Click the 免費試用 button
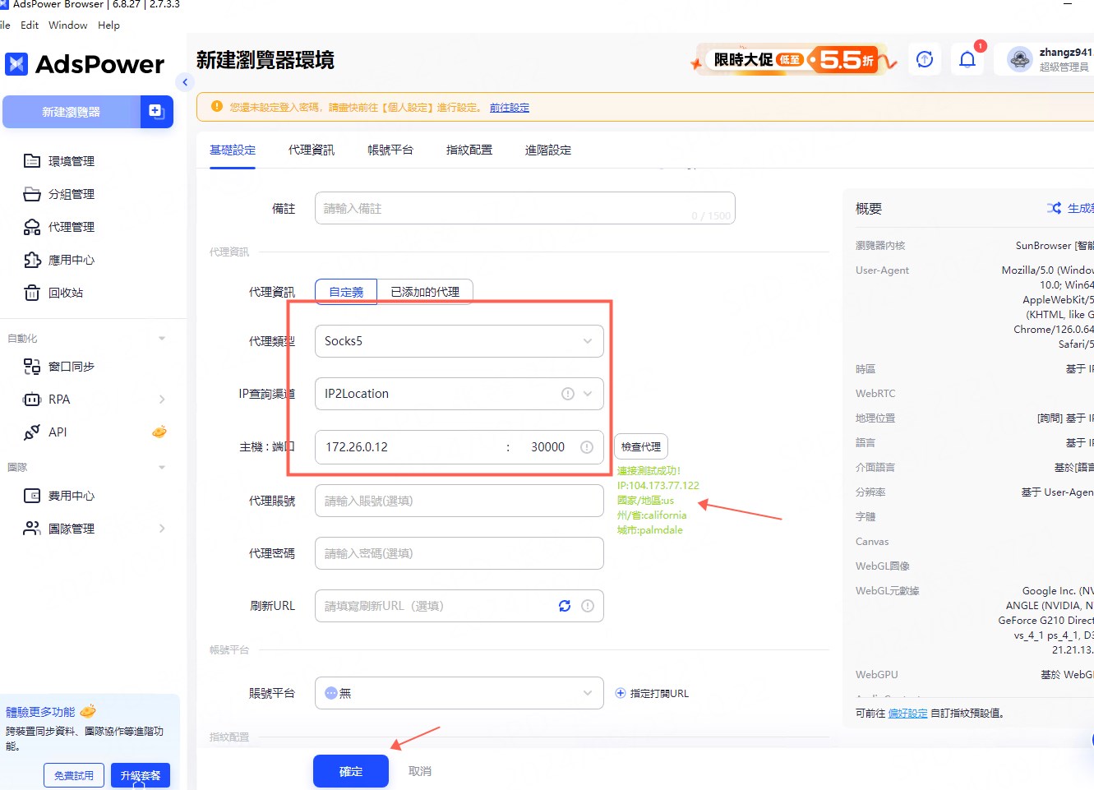This screenshot has width=1094, height=790. [74, 775]
